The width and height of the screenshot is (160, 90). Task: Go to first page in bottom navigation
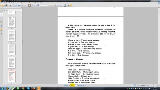[x=65, y=85]
